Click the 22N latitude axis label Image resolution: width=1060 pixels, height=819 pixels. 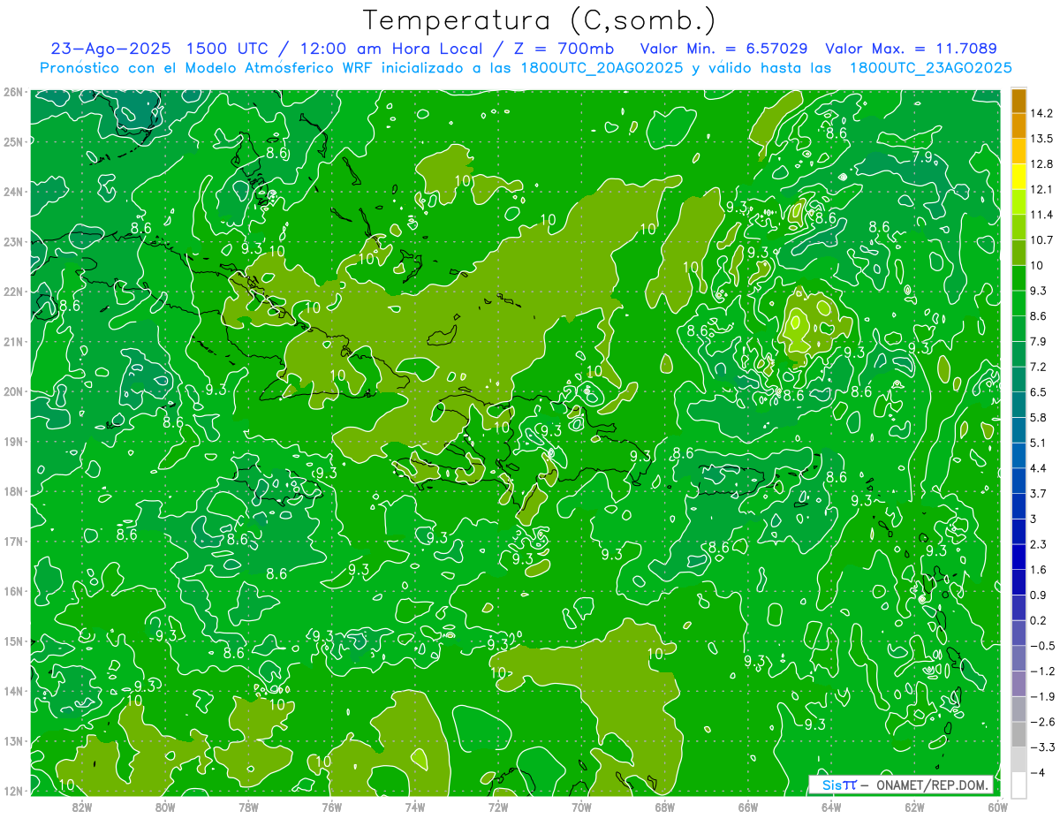click(12, 292)
